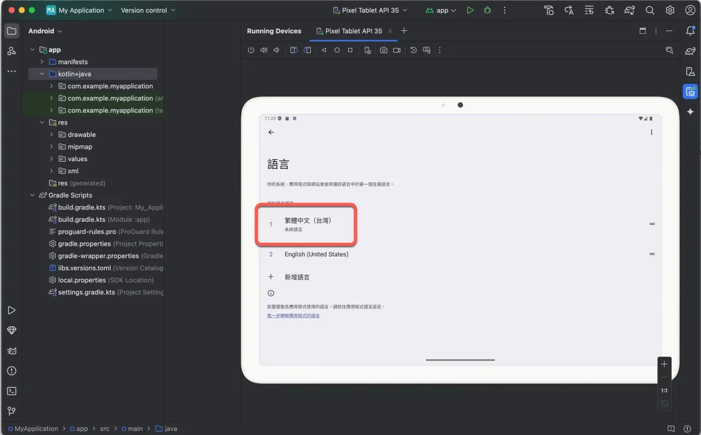Open the 進一步瞭解應用程式的語言 link
This screenshot has width=701, height=435.
(293, 316)
